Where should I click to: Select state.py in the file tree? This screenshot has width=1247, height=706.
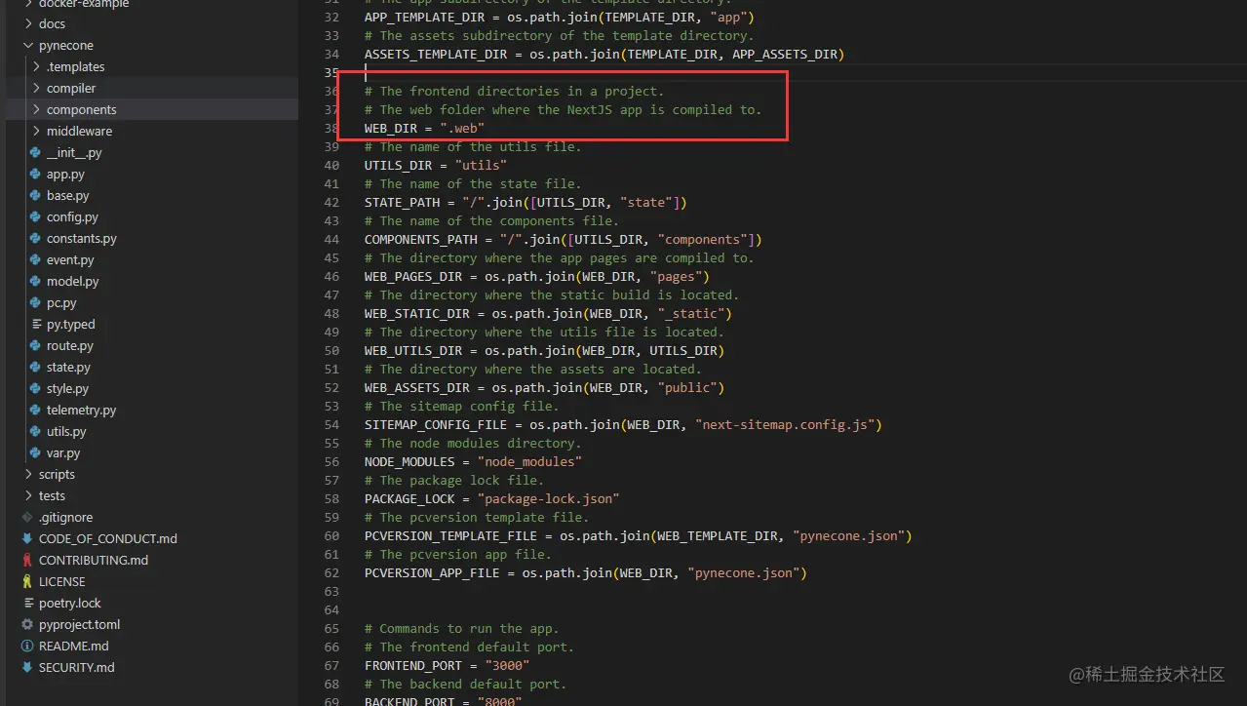click(68, 368)
